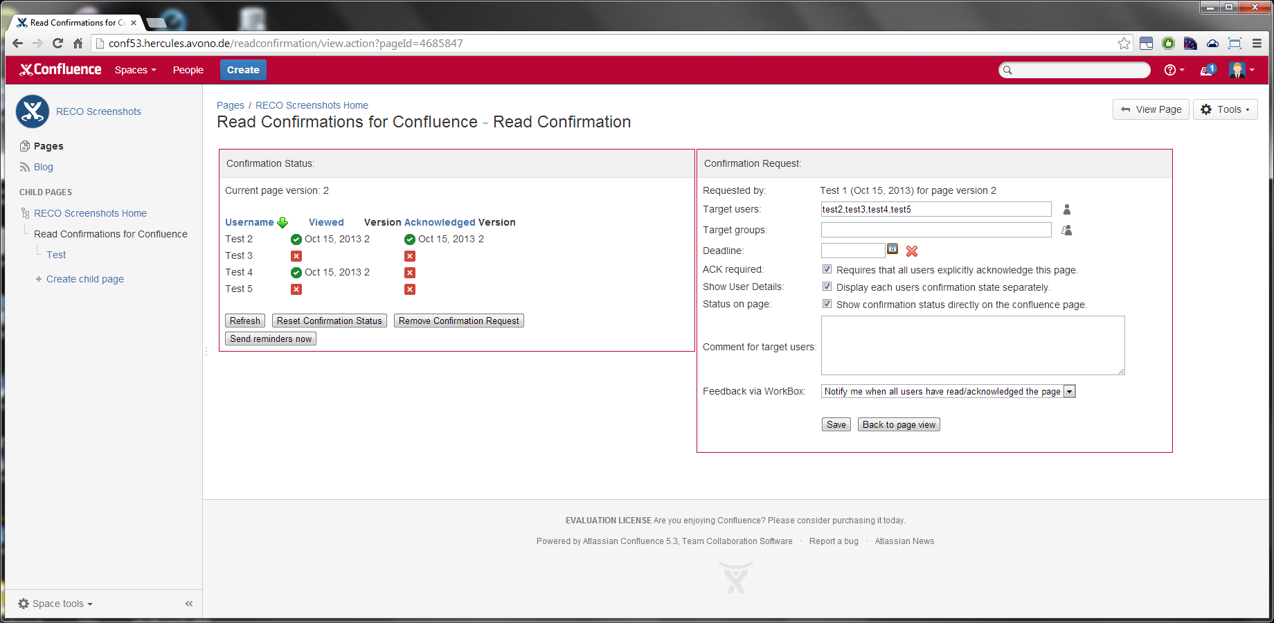Open the user avatar menu
The image size is (1274, 623).
click(x=1241, y=70)
